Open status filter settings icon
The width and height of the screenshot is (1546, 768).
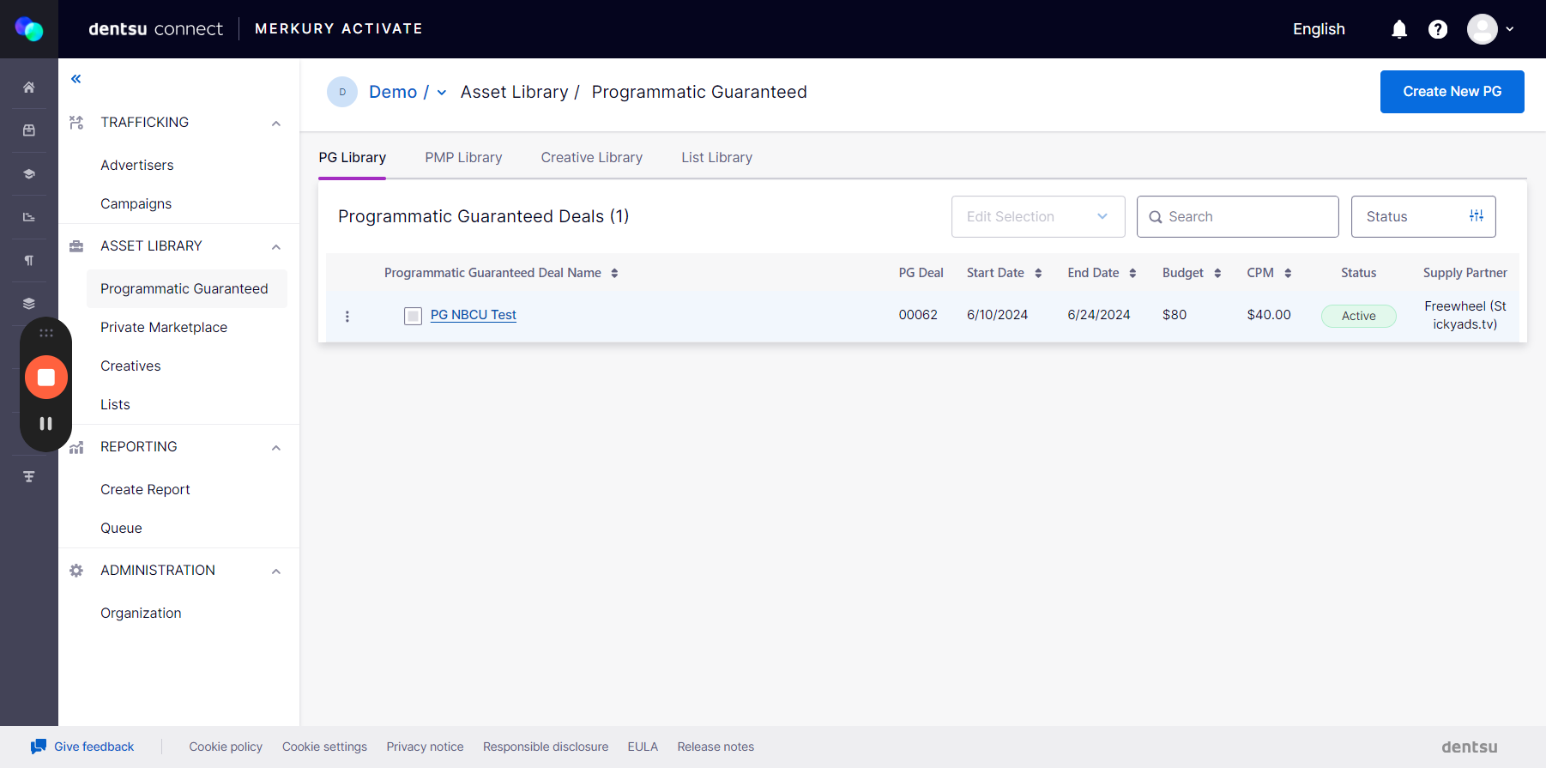click(x=1477, y=216)
